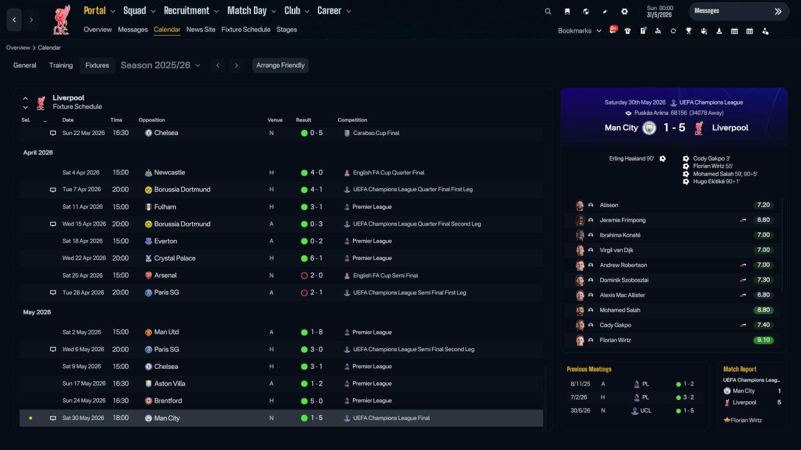Click the pencil editor icon
The image size is (801, 450).
pyautogui.click(x=605, y=11)
